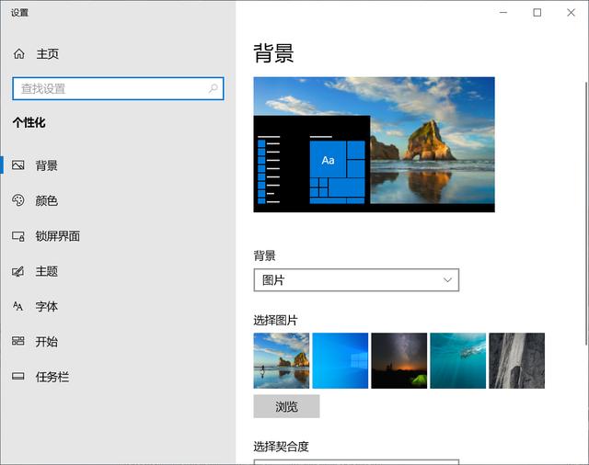Click the magnifier icon in search box
The height and width of the screenshot is (465, 589).
tap(213, 88)
